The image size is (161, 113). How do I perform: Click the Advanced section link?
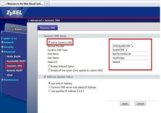coord(9,52)
